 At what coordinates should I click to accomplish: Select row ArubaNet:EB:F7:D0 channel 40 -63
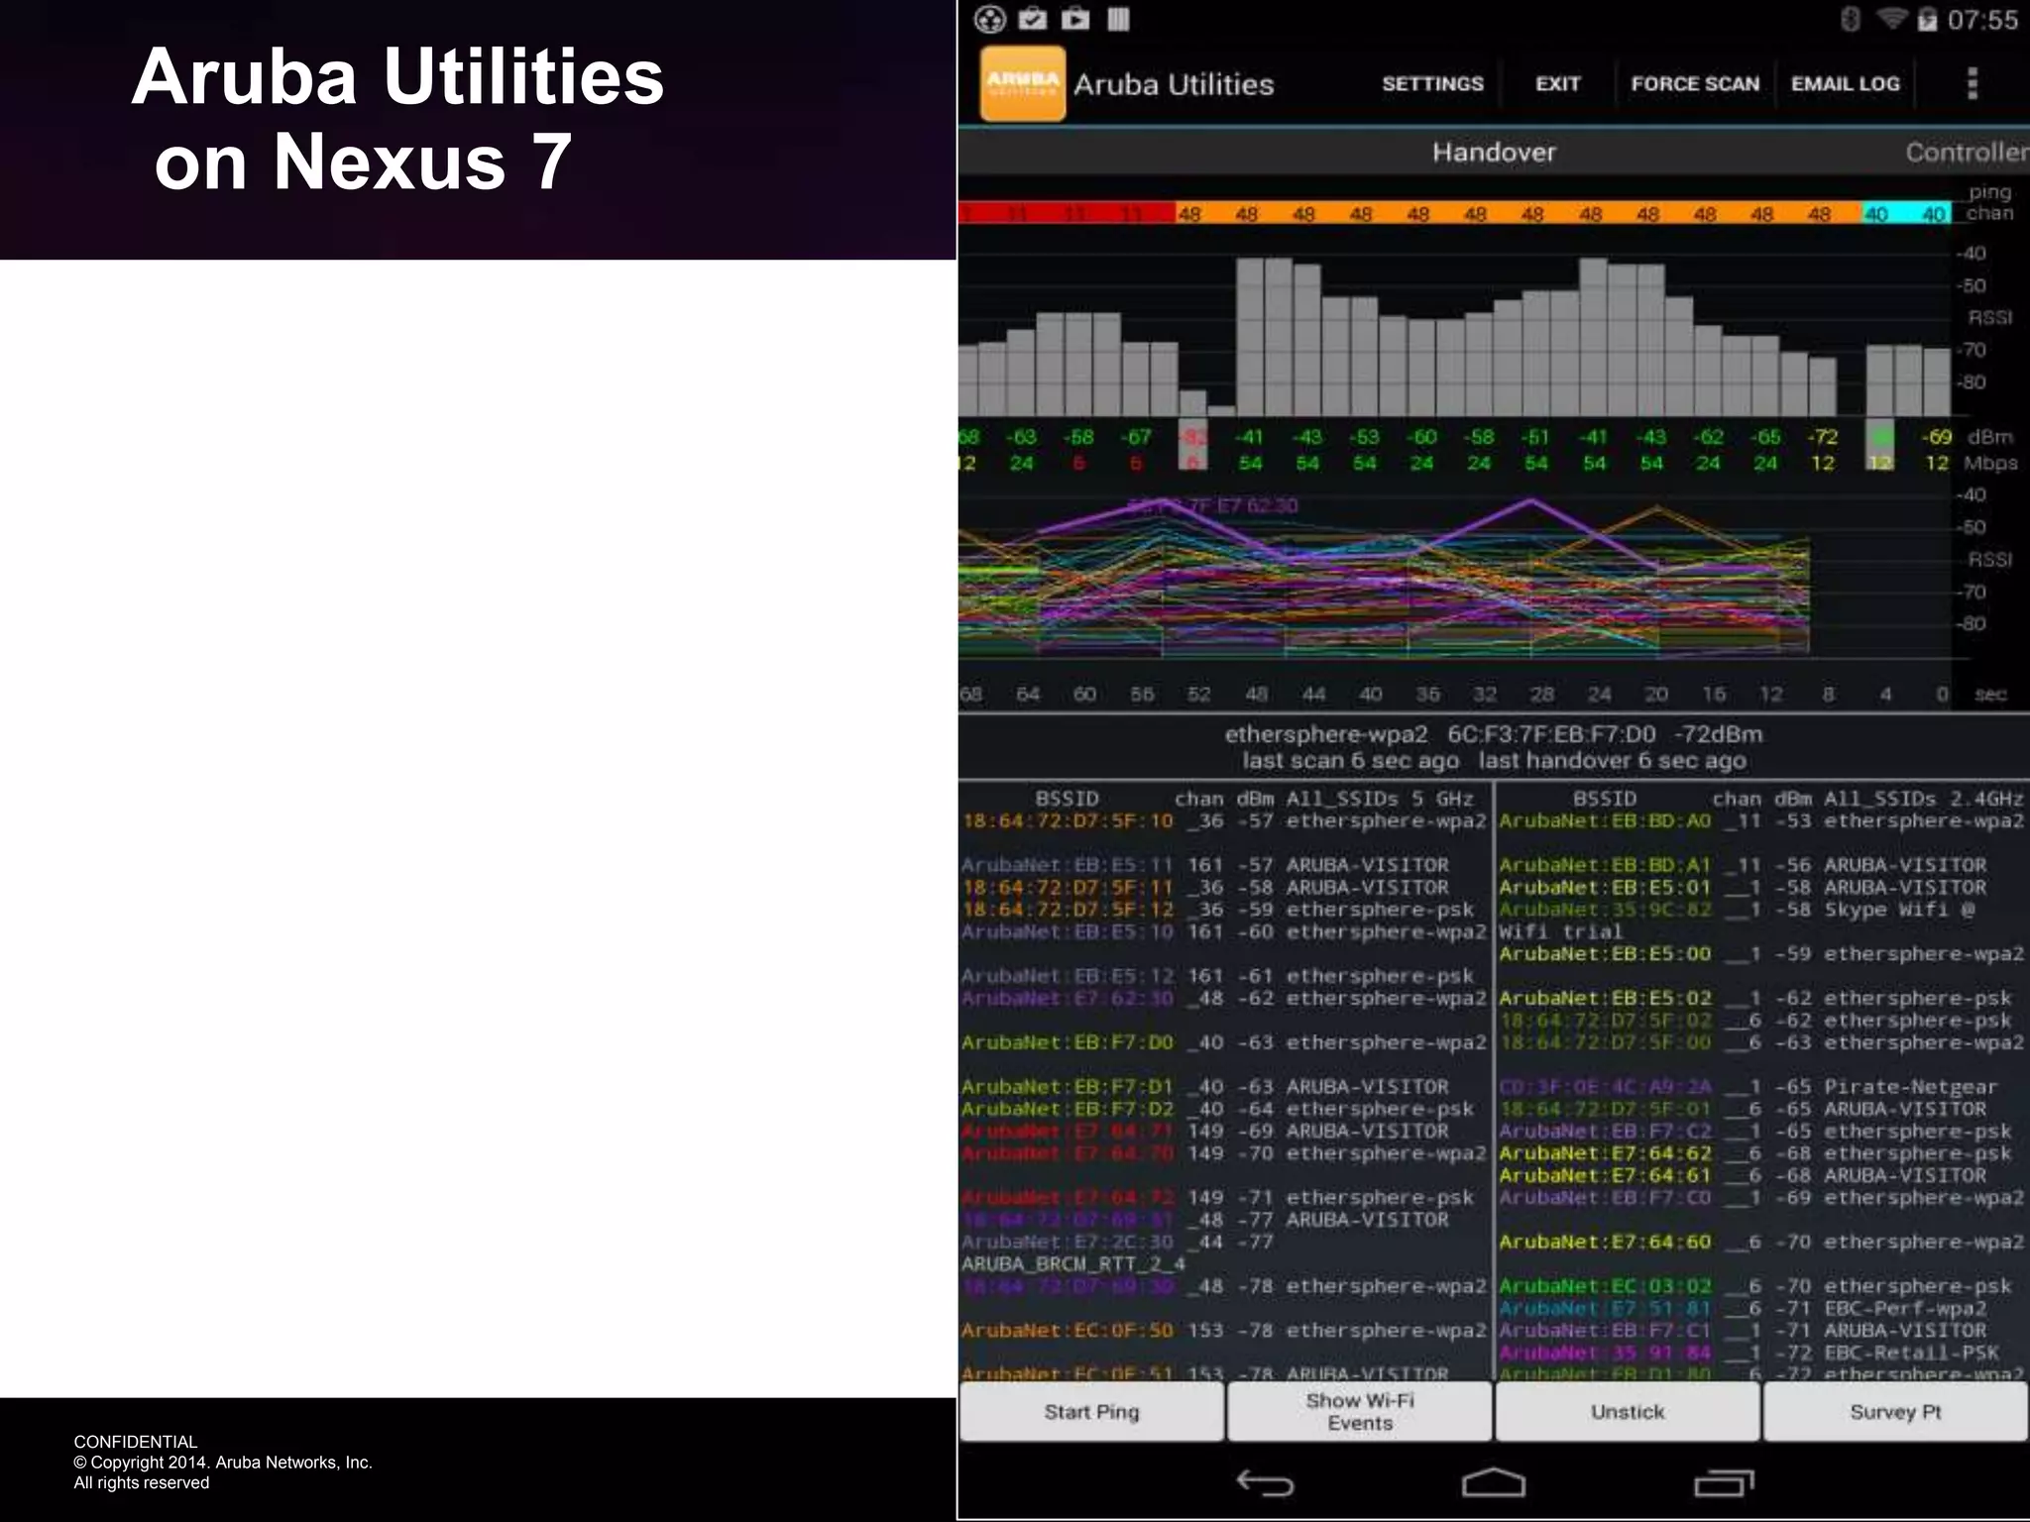(x=1225, y=1042)
